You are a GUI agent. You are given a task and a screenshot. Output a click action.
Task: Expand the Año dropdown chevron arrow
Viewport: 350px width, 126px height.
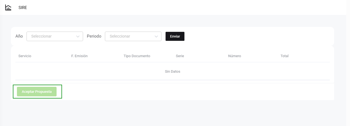coord(78,36)
